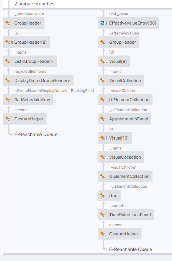Screen dimensions: 172x261
Task: Click icon of VisualCollection below Visual[9]
Action: 102,80
